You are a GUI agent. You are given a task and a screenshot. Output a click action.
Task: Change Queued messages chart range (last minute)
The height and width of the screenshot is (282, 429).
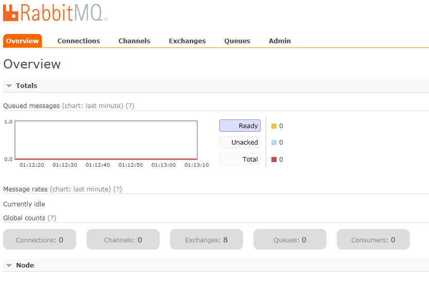click(93, 106)
